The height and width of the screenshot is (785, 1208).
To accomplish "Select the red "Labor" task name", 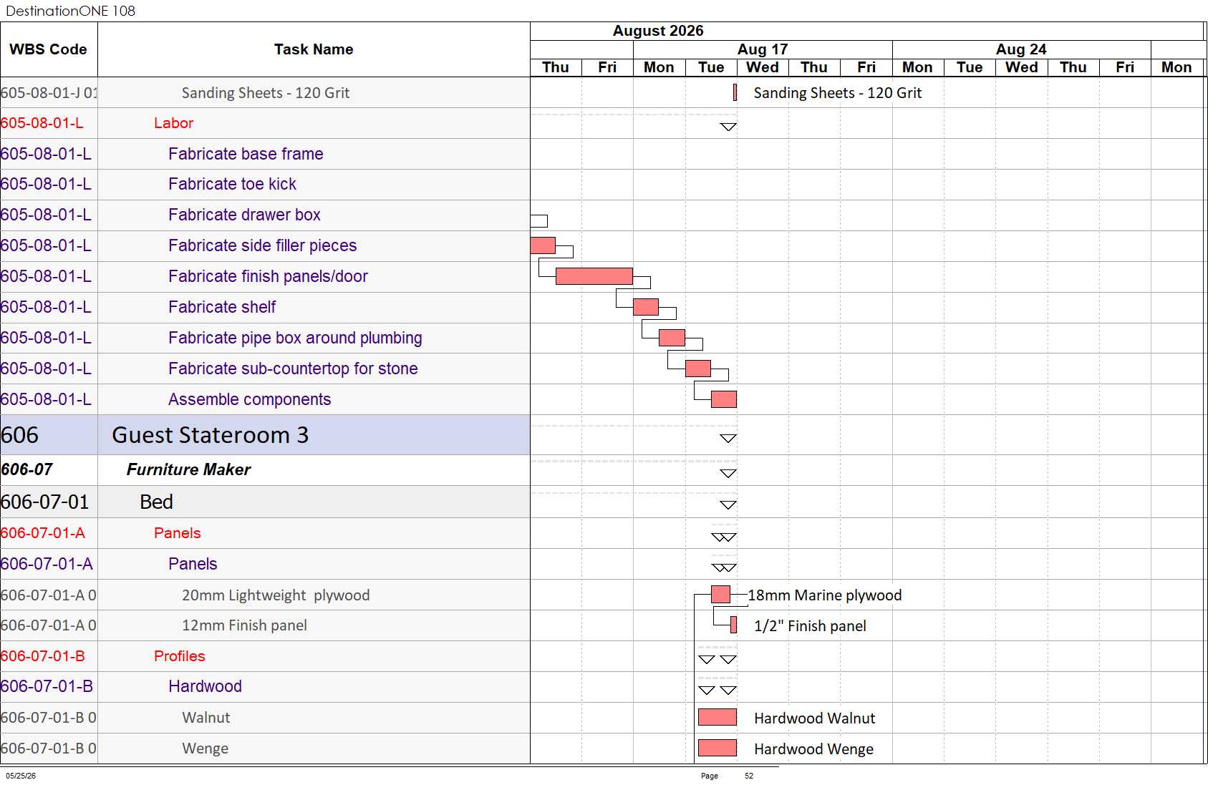I will click(174, 123).
